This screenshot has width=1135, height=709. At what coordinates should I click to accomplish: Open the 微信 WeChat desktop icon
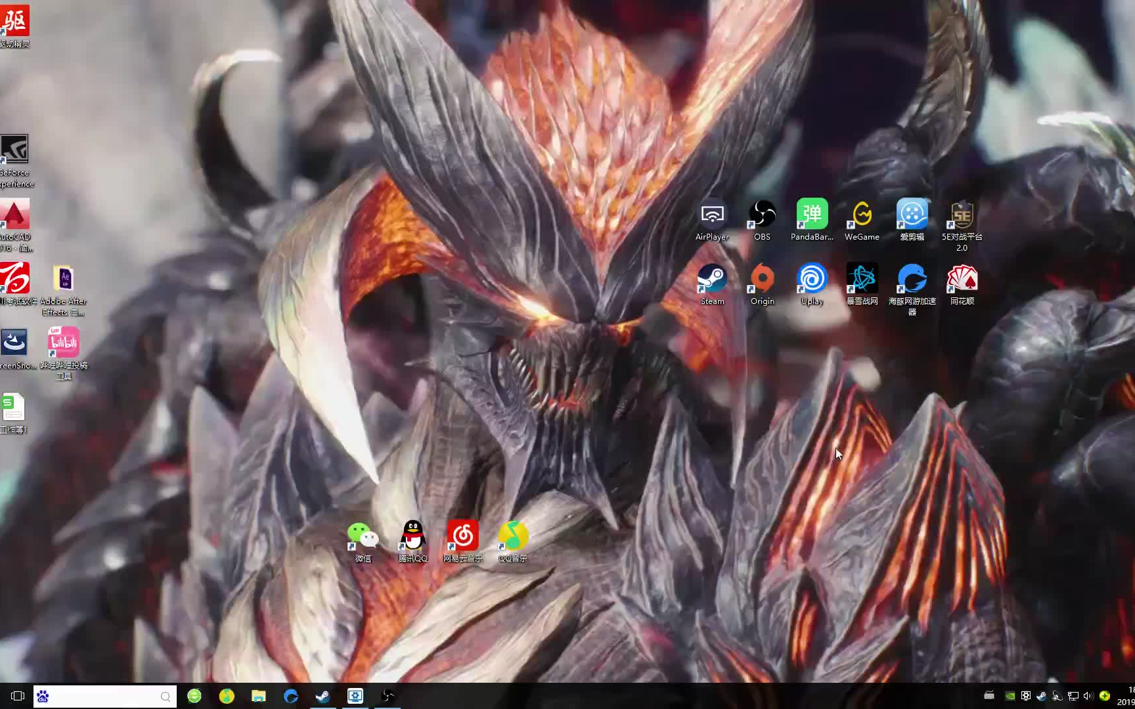(363, 542)
